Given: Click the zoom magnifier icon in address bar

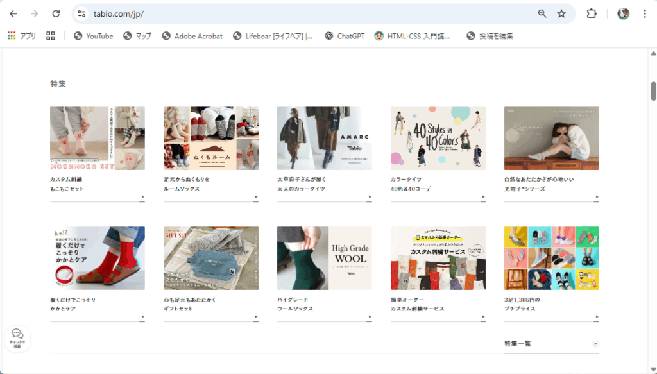Looking at the screenshot, I should (x=542, y=13).
